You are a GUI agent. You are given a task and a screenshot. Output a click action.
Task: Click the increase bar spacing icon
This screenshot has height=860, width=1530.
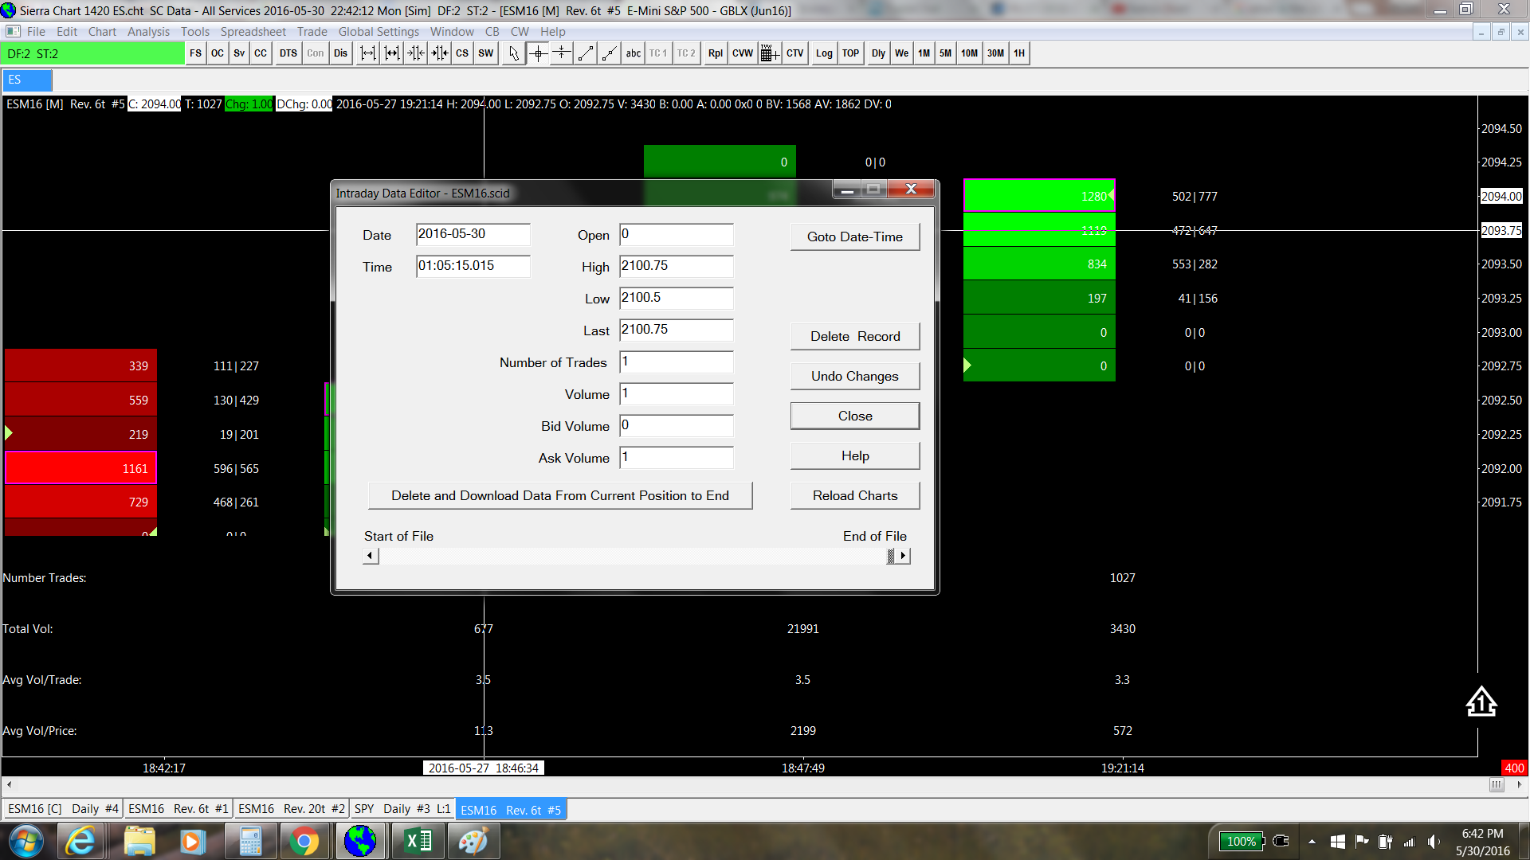[367, 53]
